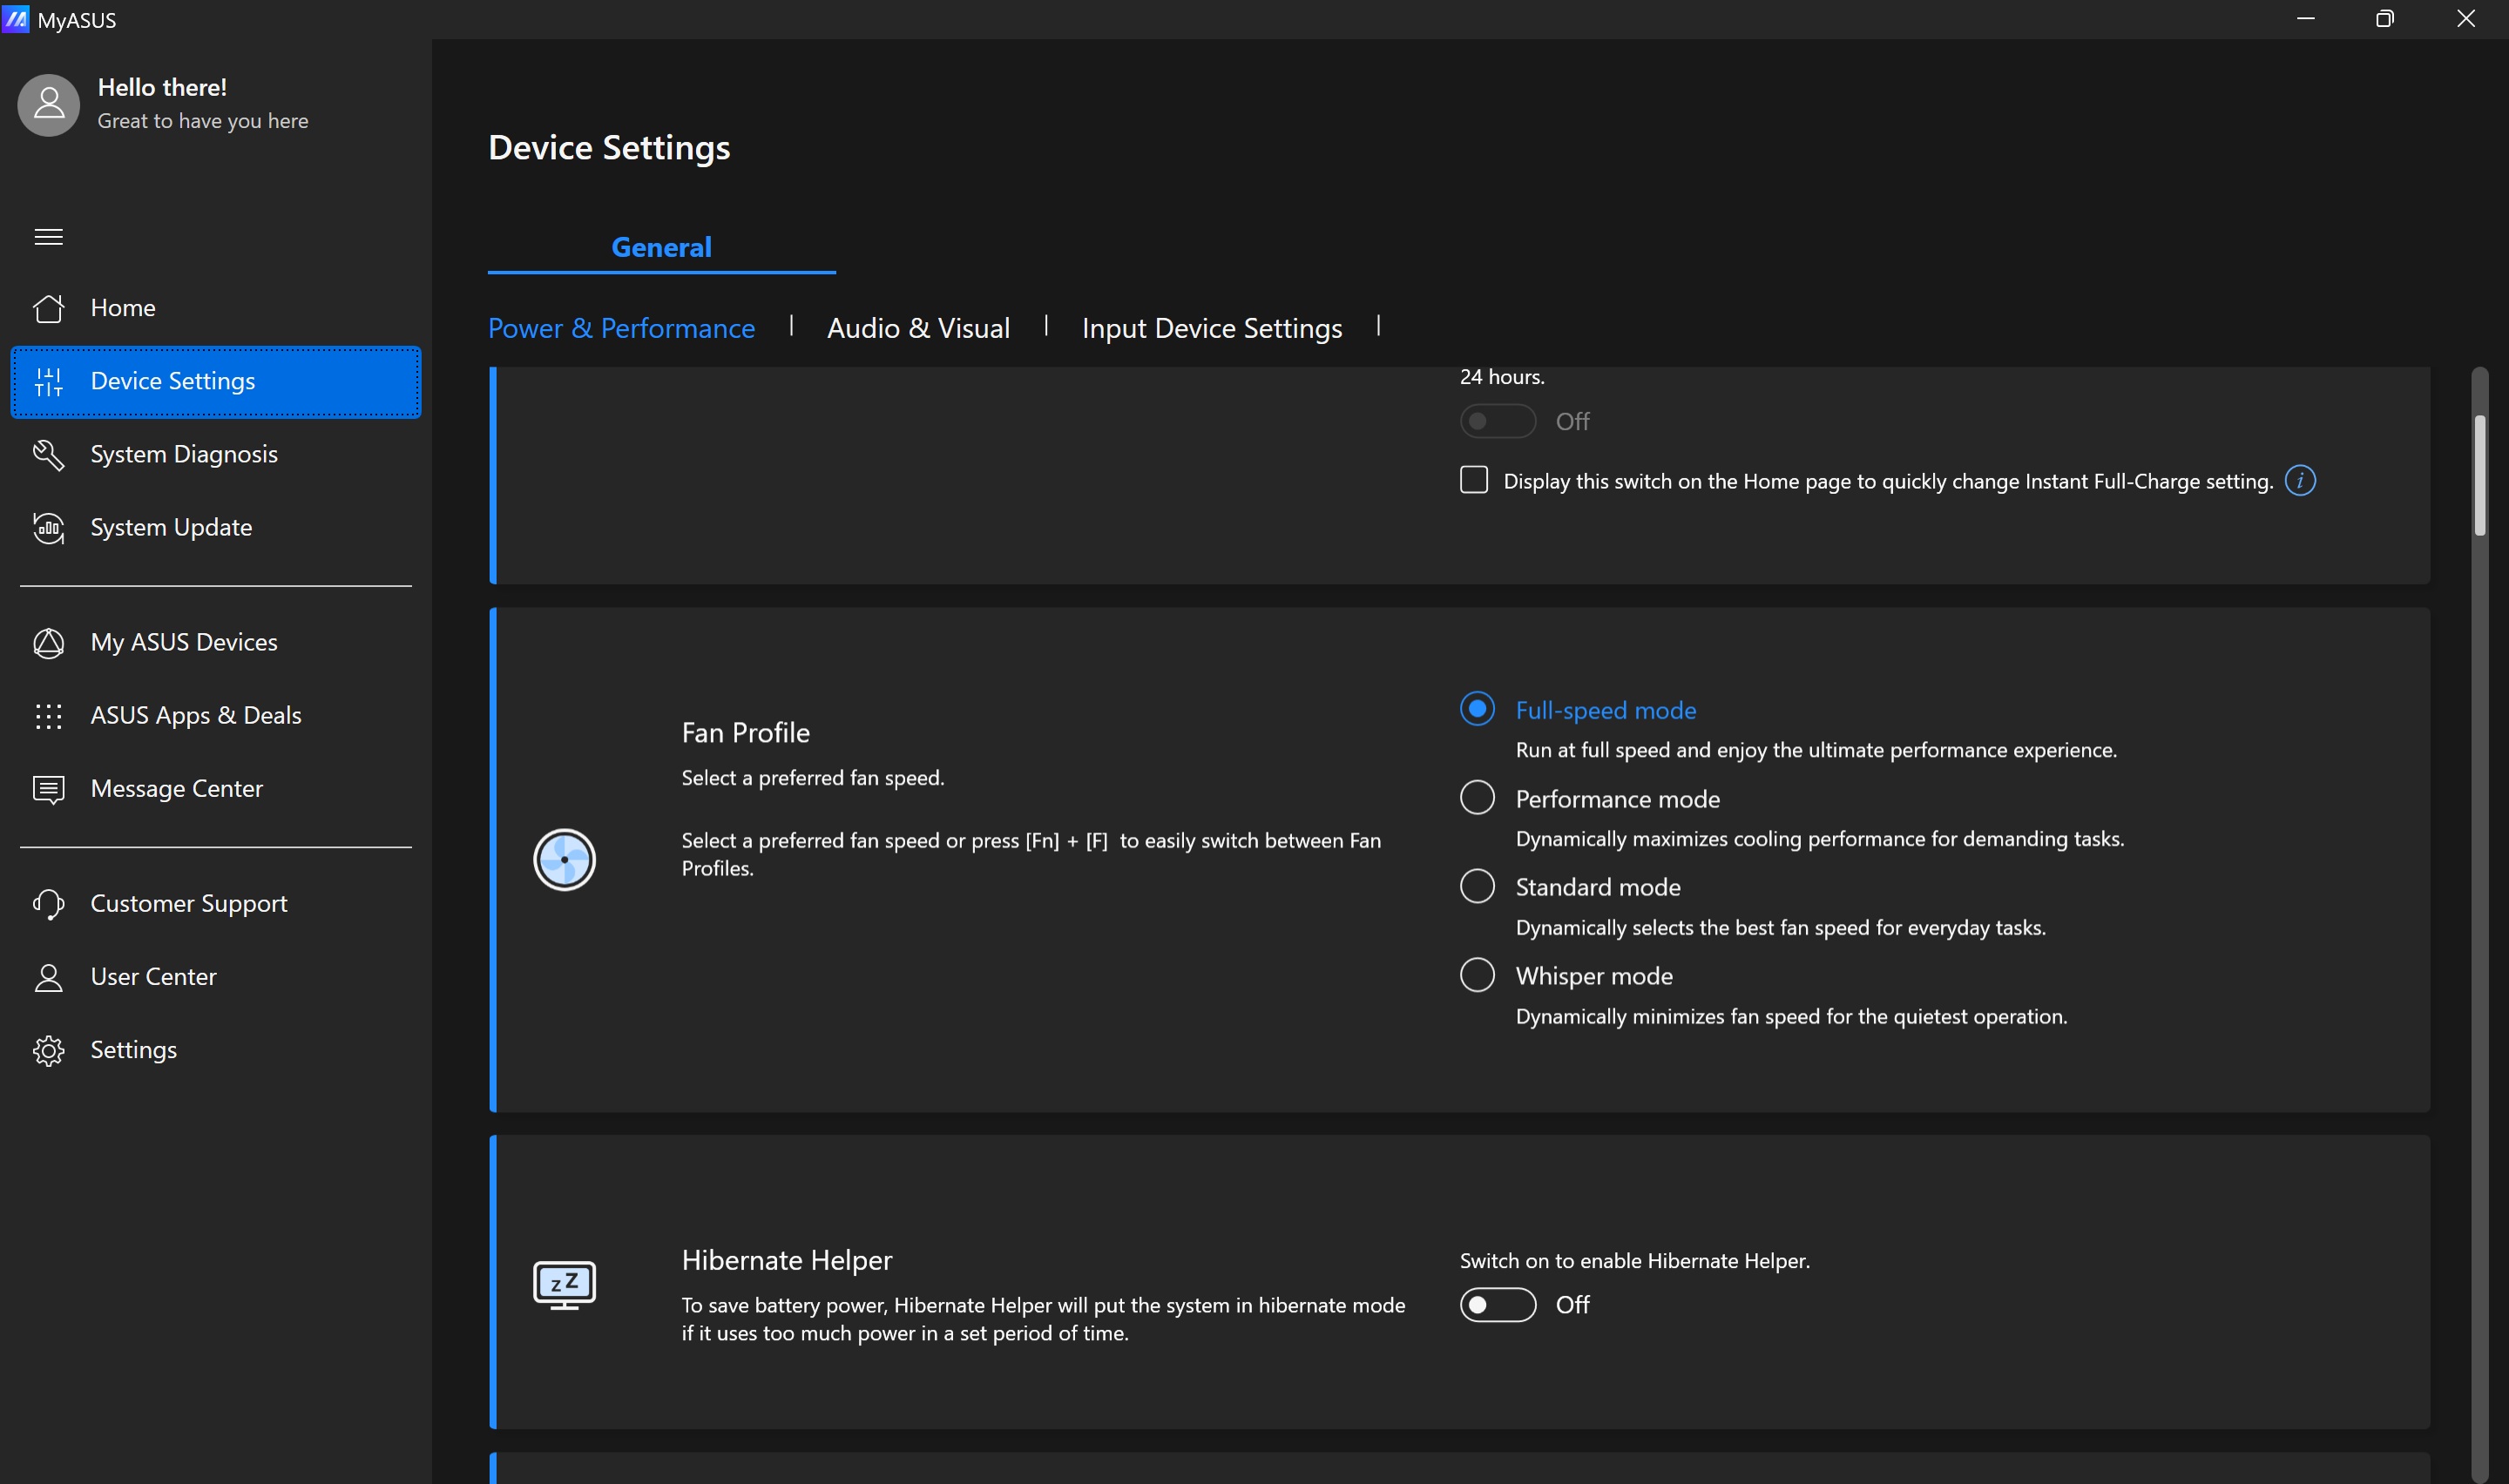Go to System Update section
The height and width of the screenshot is (1484, 2509).
click(170, 527)
